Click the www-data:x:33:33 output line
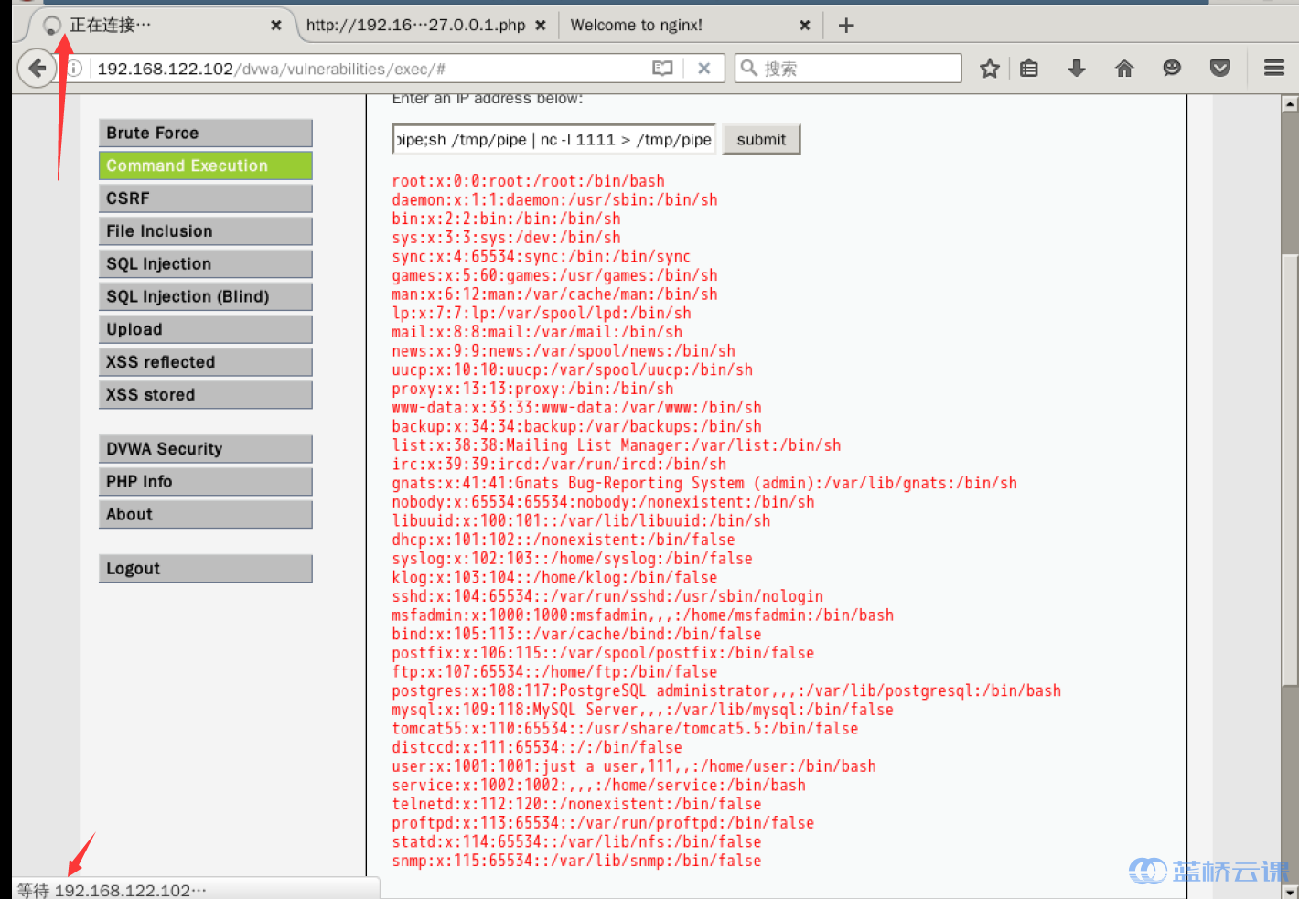This screenshot has height=899, width=1299. point(577,408)
